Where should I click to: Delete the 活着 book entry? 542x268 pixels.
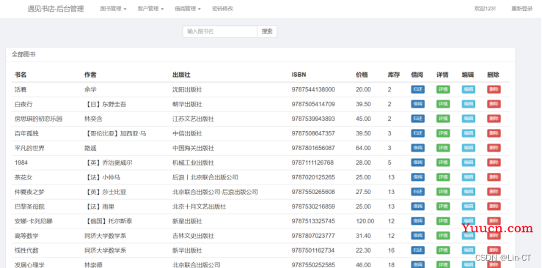click(494, 89)
